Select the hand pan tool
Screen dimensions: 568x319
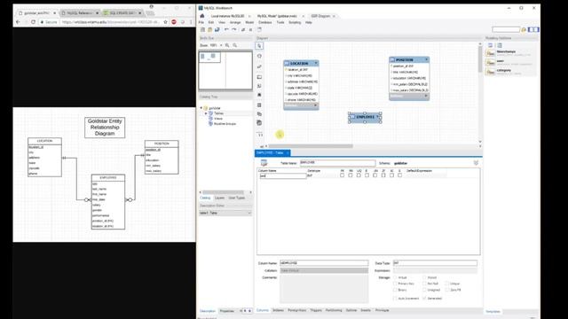(259, 56)
